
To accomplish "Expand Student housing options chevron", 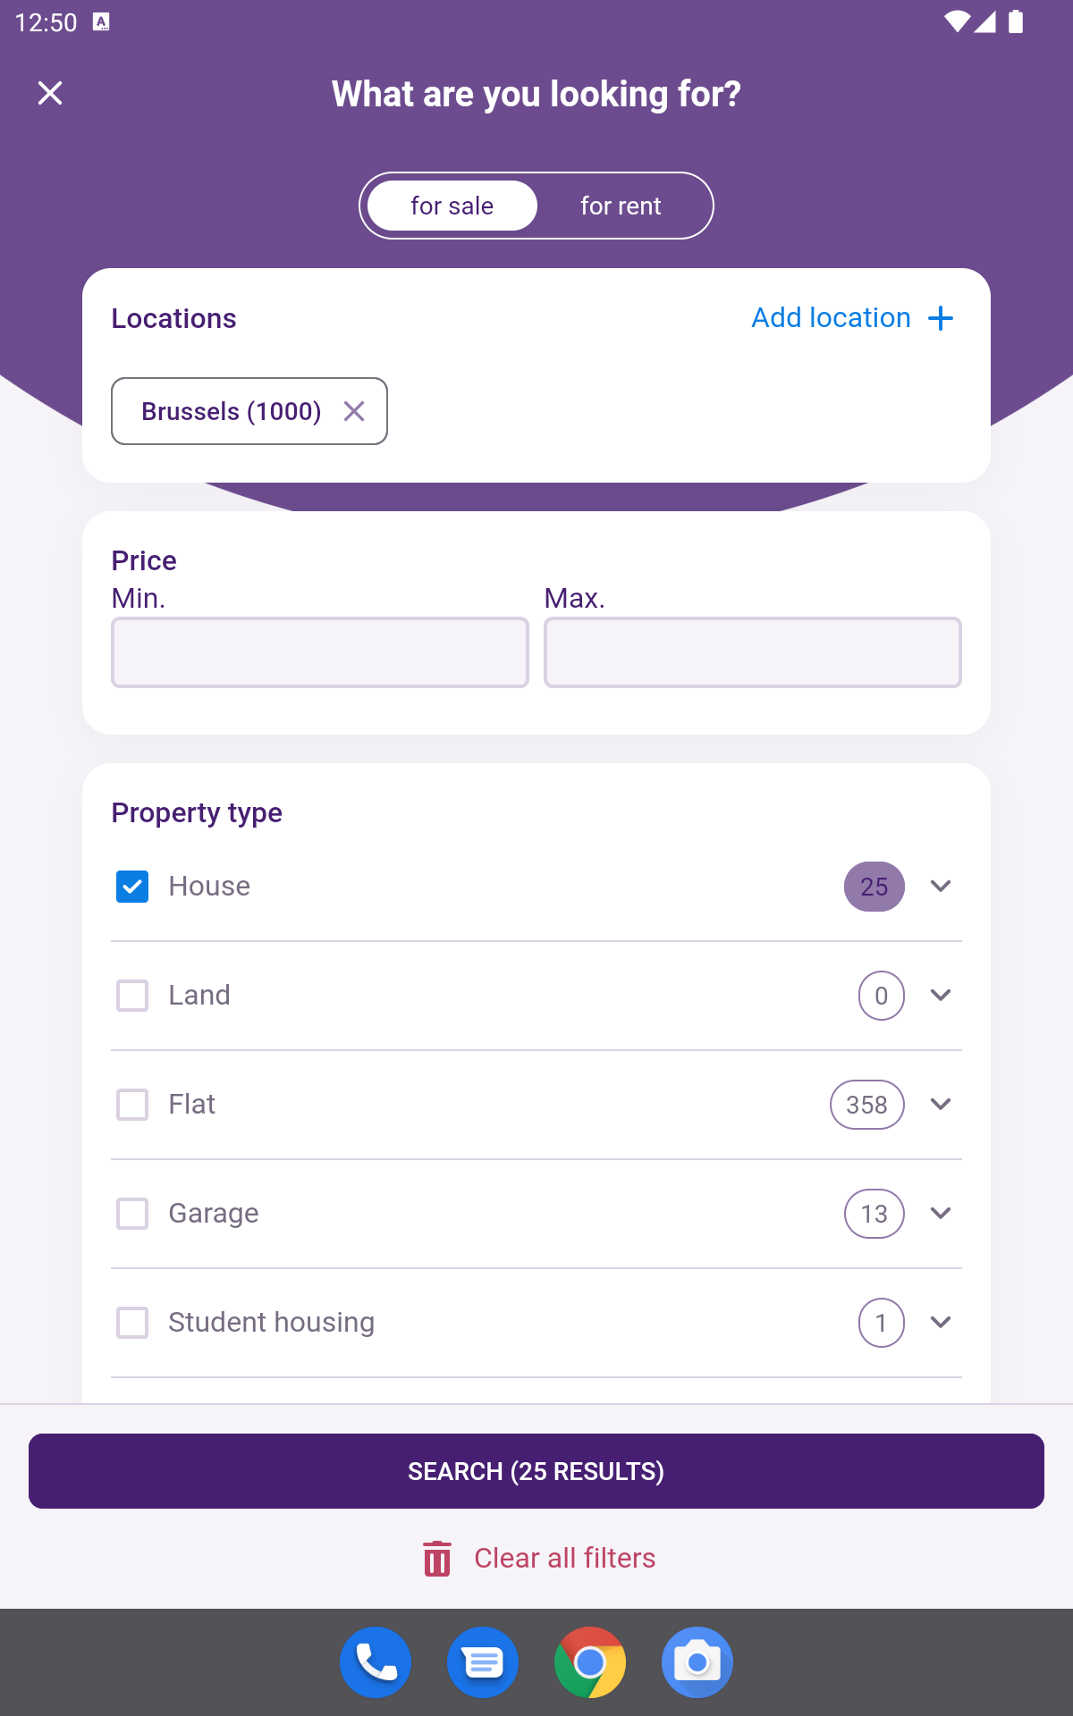I will click(x=941, y=1323).
